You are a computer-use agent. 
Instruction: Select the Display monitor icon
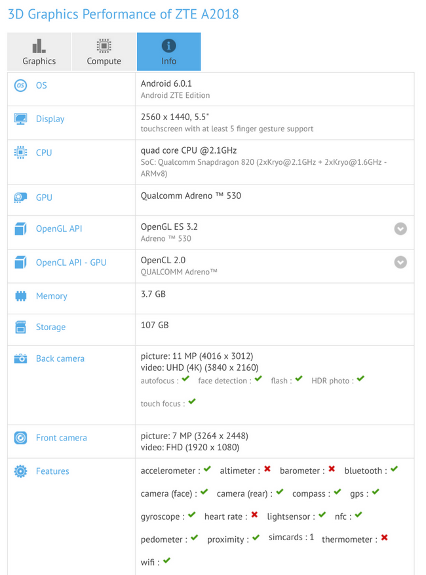19,119
